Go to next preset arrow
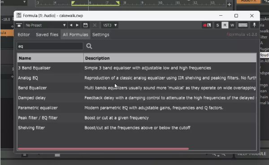Screen dimensions: 269x165 [x=78, y=25]
